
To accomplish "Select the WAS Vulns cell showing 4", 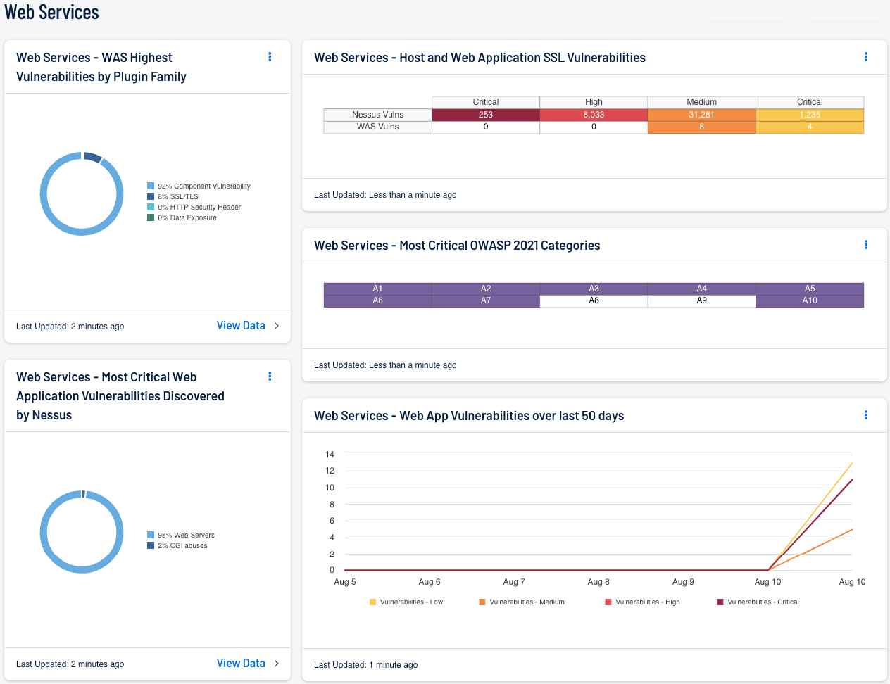I will pyautogui.click(x=810, y=127).
